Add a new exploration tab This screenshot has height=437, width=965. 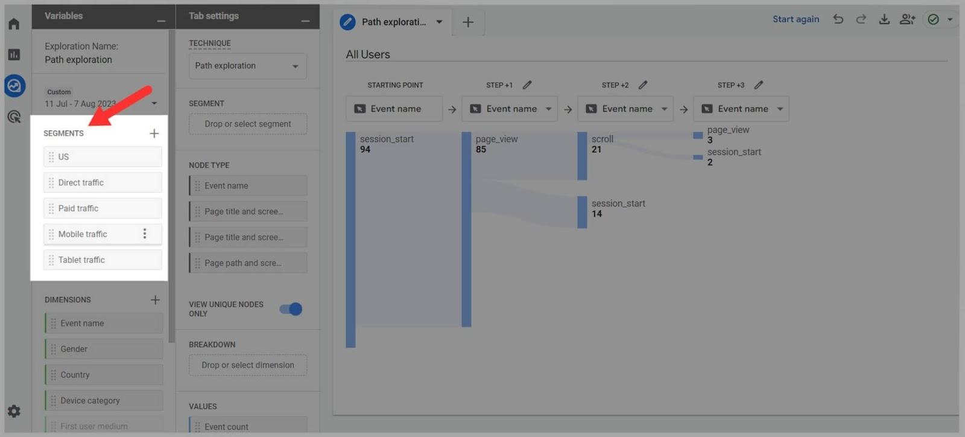click(468, 22)
